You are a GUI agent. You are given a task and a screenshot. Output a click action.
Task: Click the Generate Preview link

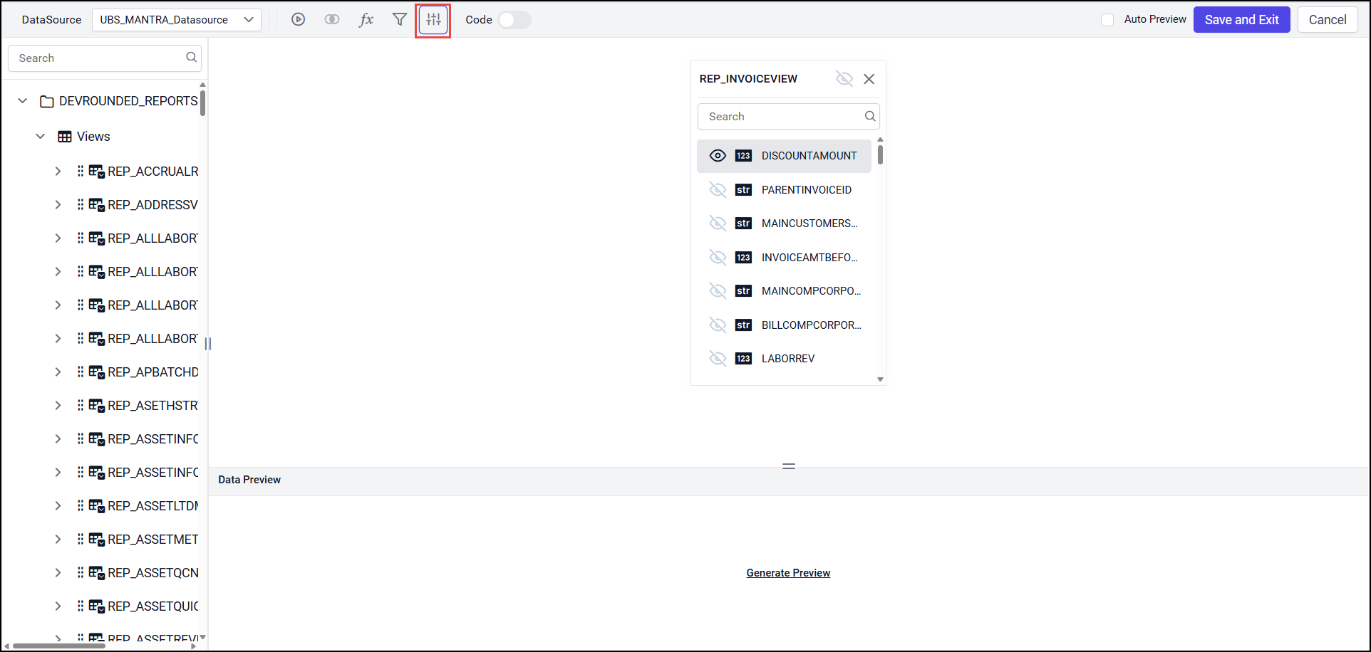[x=788, y=573]
